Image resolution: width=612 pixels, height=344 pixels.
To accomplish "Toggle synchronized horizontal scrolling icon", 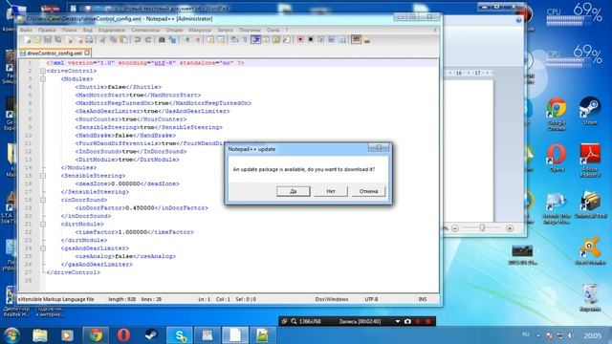I will [221, 40].
